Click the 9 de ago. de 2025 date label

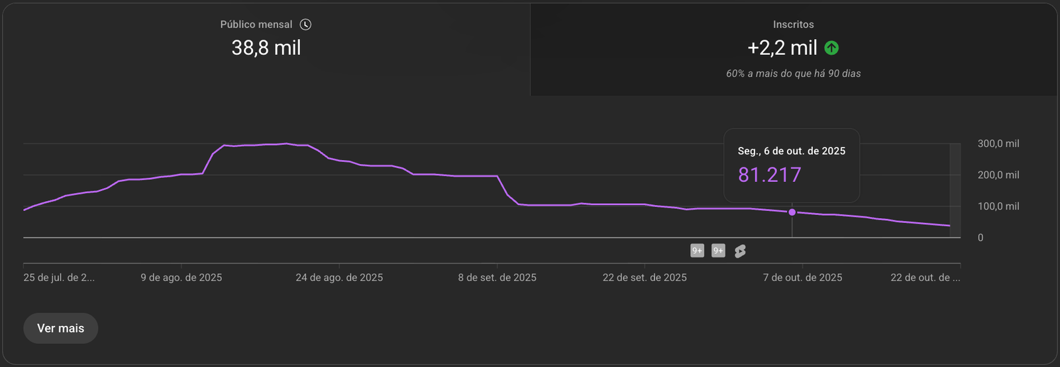[x=182, y=278]
